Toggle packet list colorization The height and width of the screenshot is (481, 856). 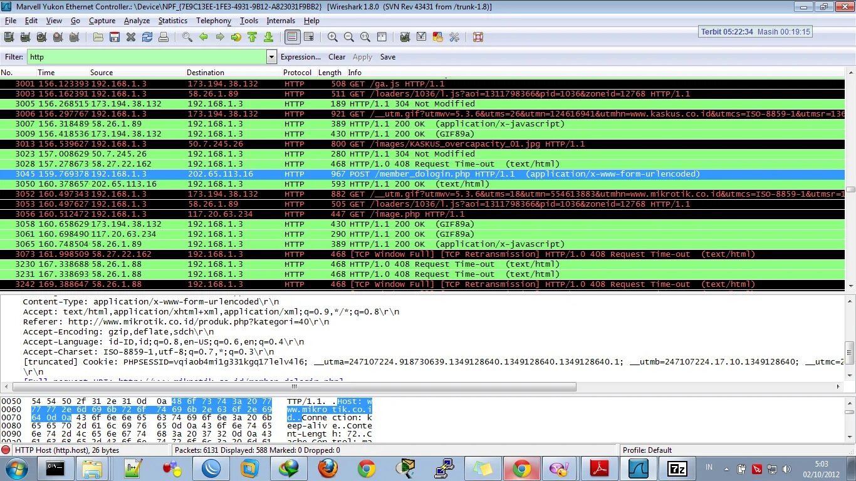tap(292, 37)
